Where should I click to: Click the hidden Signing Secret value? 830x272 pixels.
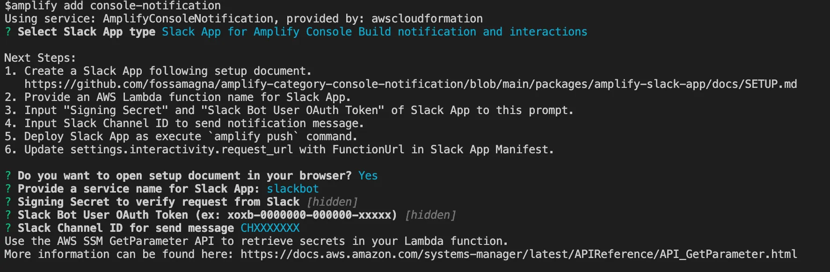click(332, 202)
